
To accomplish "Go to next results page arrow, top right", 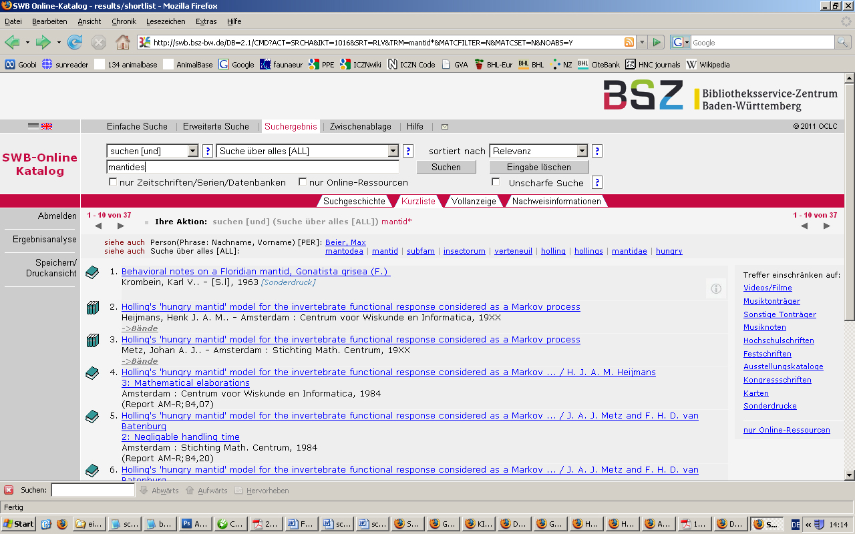I will click(826, 226).
